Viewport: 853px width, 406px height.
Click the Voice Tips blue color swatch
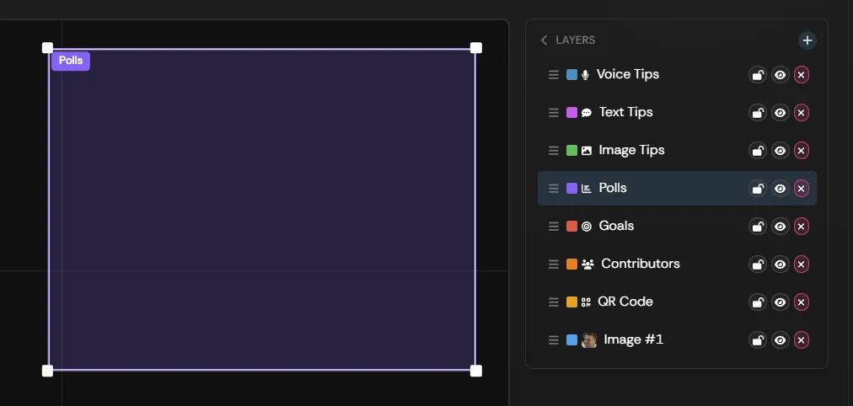tap(571, 74)
